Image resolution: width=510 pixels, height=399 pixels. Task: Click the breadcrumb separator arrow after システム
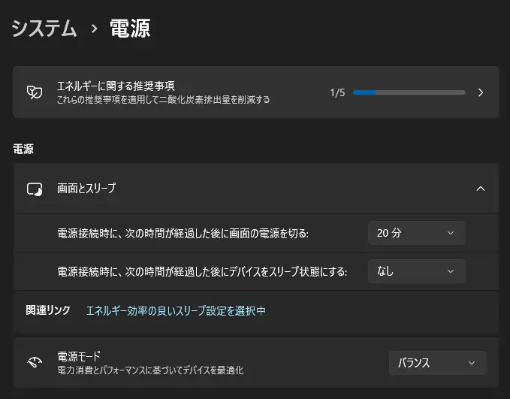(94, 29)
